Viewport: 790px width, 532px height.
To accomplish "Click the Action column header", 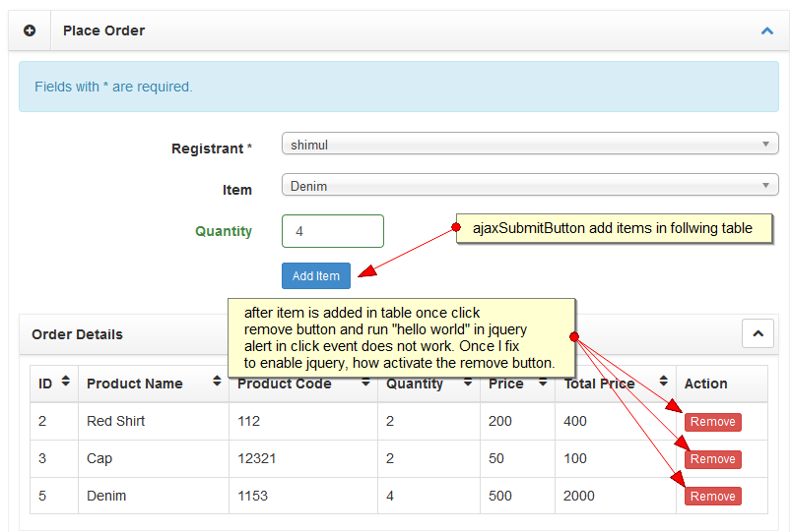I will tap(705, 384).
